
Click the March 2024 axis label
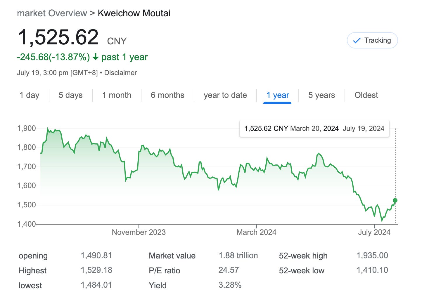pos(256,232)
